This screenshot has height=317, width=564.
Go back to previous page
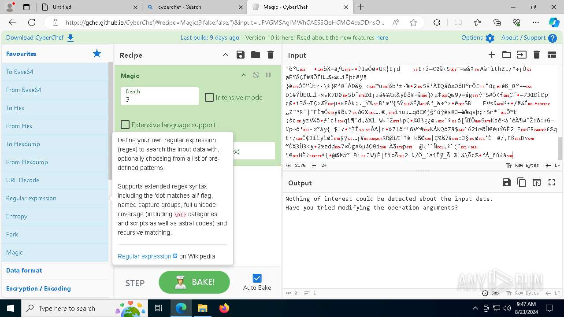(x=12, y=22)
